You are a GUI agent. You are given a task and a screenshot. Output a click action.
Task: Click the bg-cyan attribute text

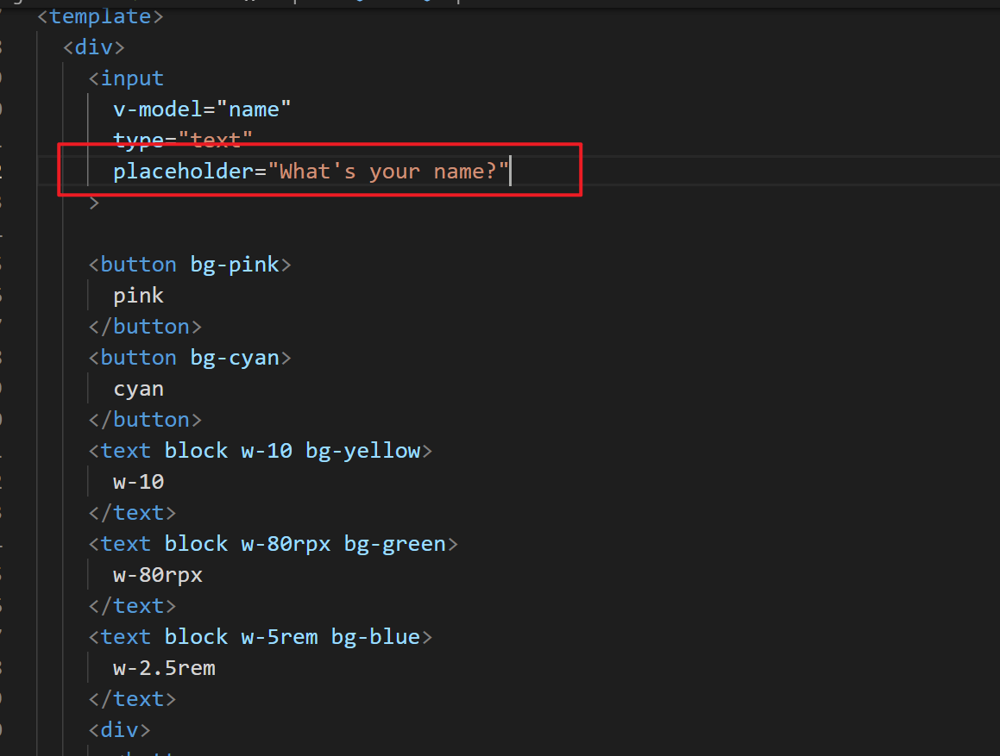pyautogui.click(x=234, y=357)
